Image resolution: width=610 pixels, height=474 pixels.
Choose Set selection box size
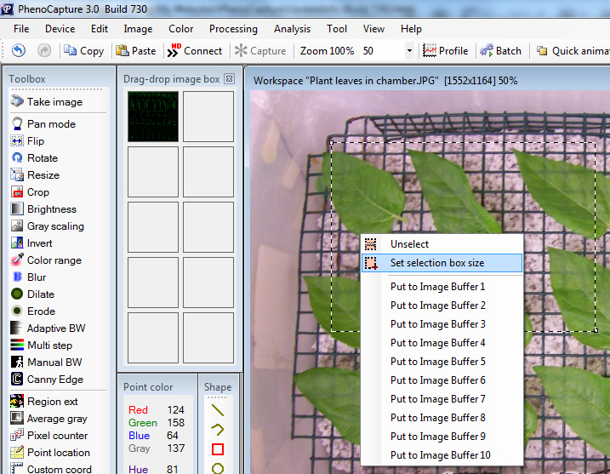tap(436, 263)
